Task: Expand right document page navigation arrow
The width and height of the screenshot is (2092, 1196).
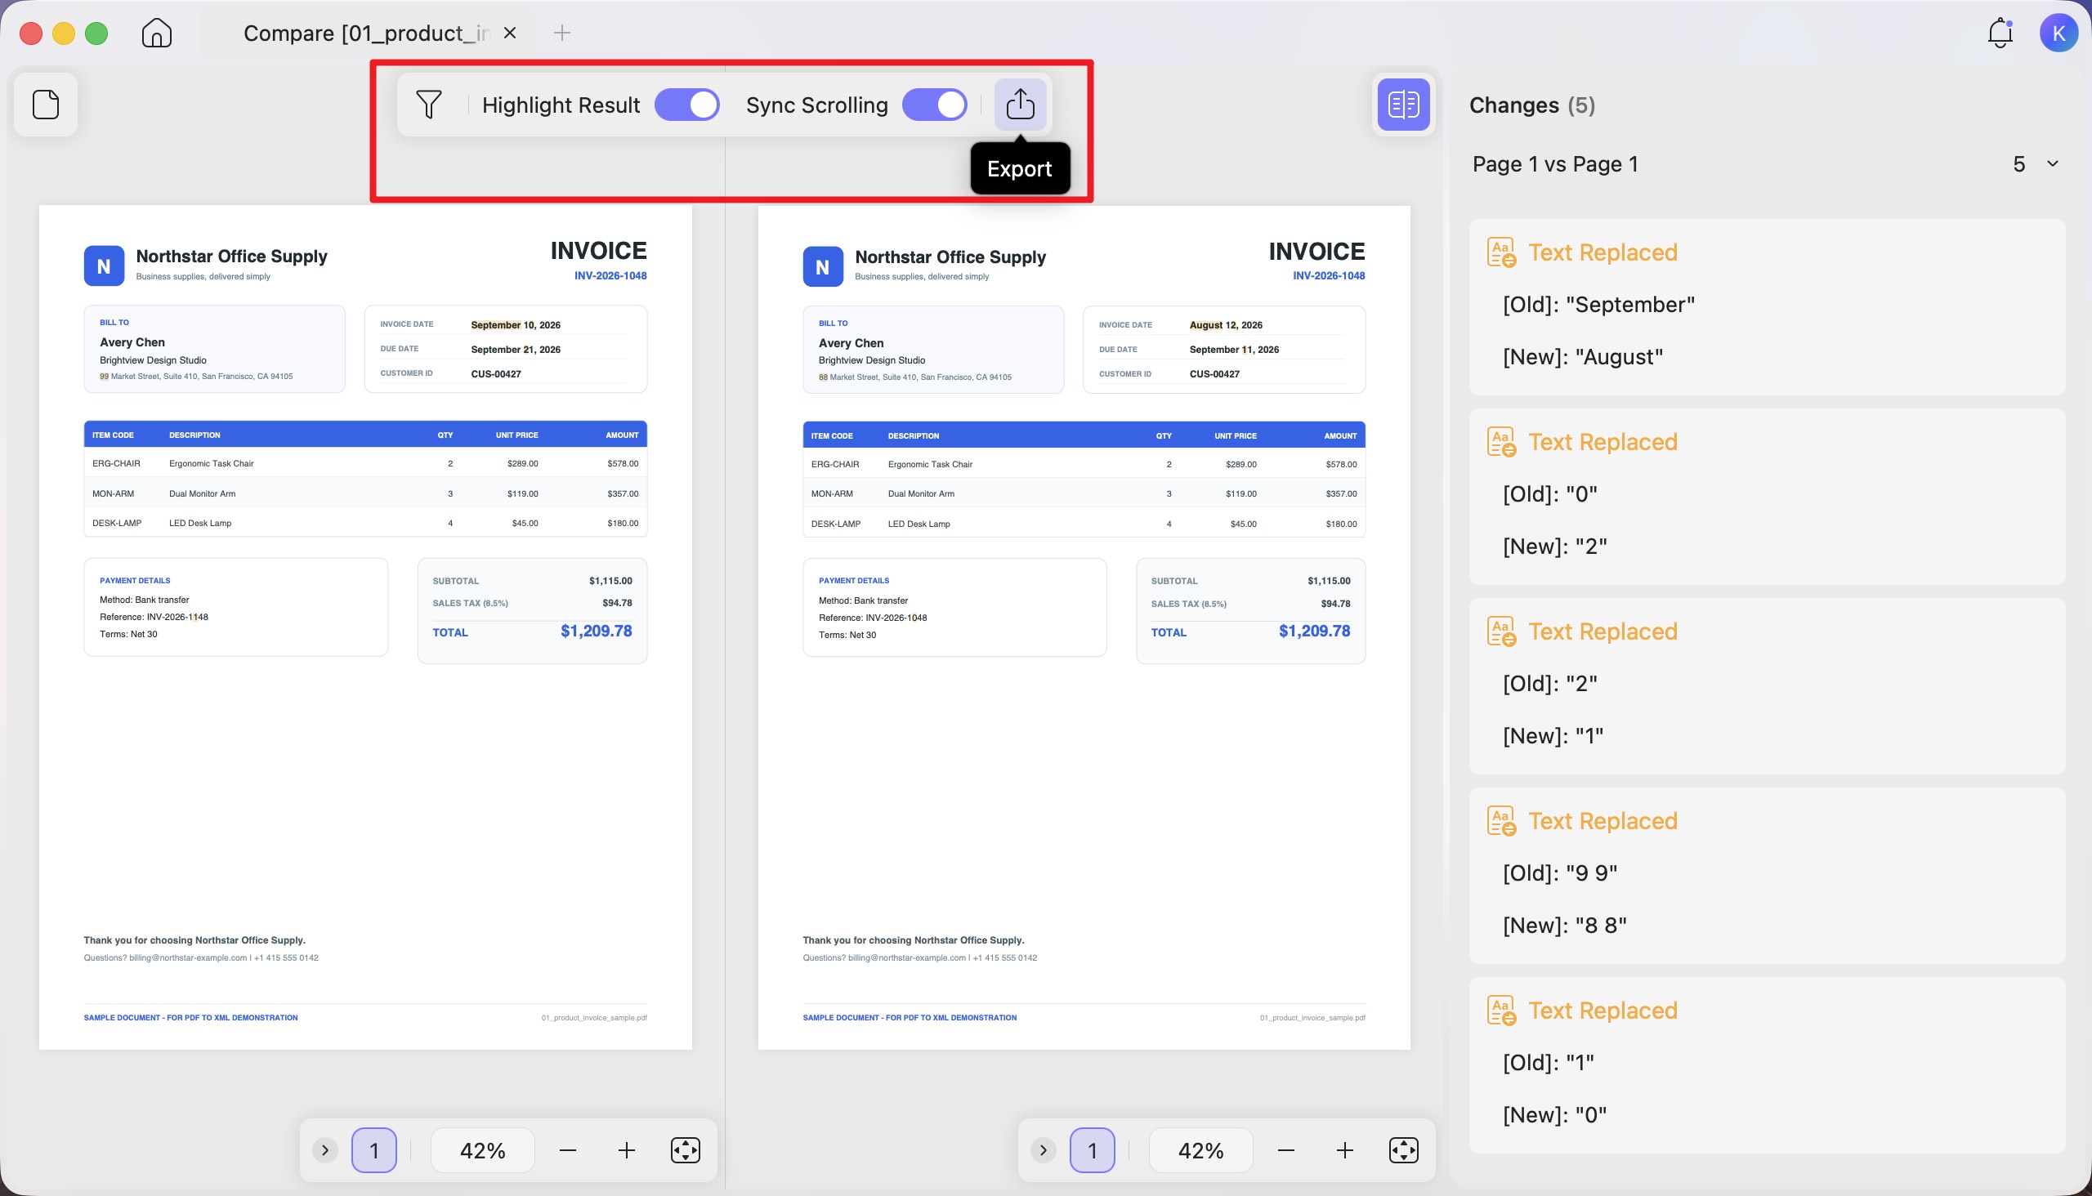Action: (1044, 1150)
